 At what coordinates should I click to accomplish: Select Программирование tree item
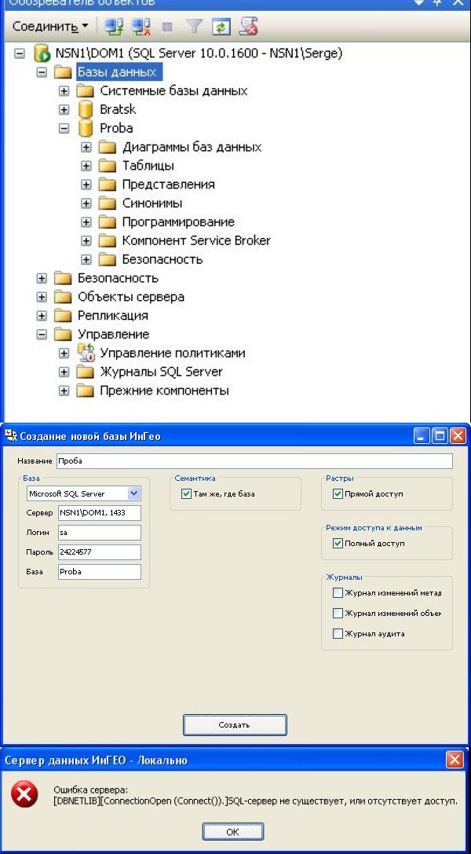[178, 222]
